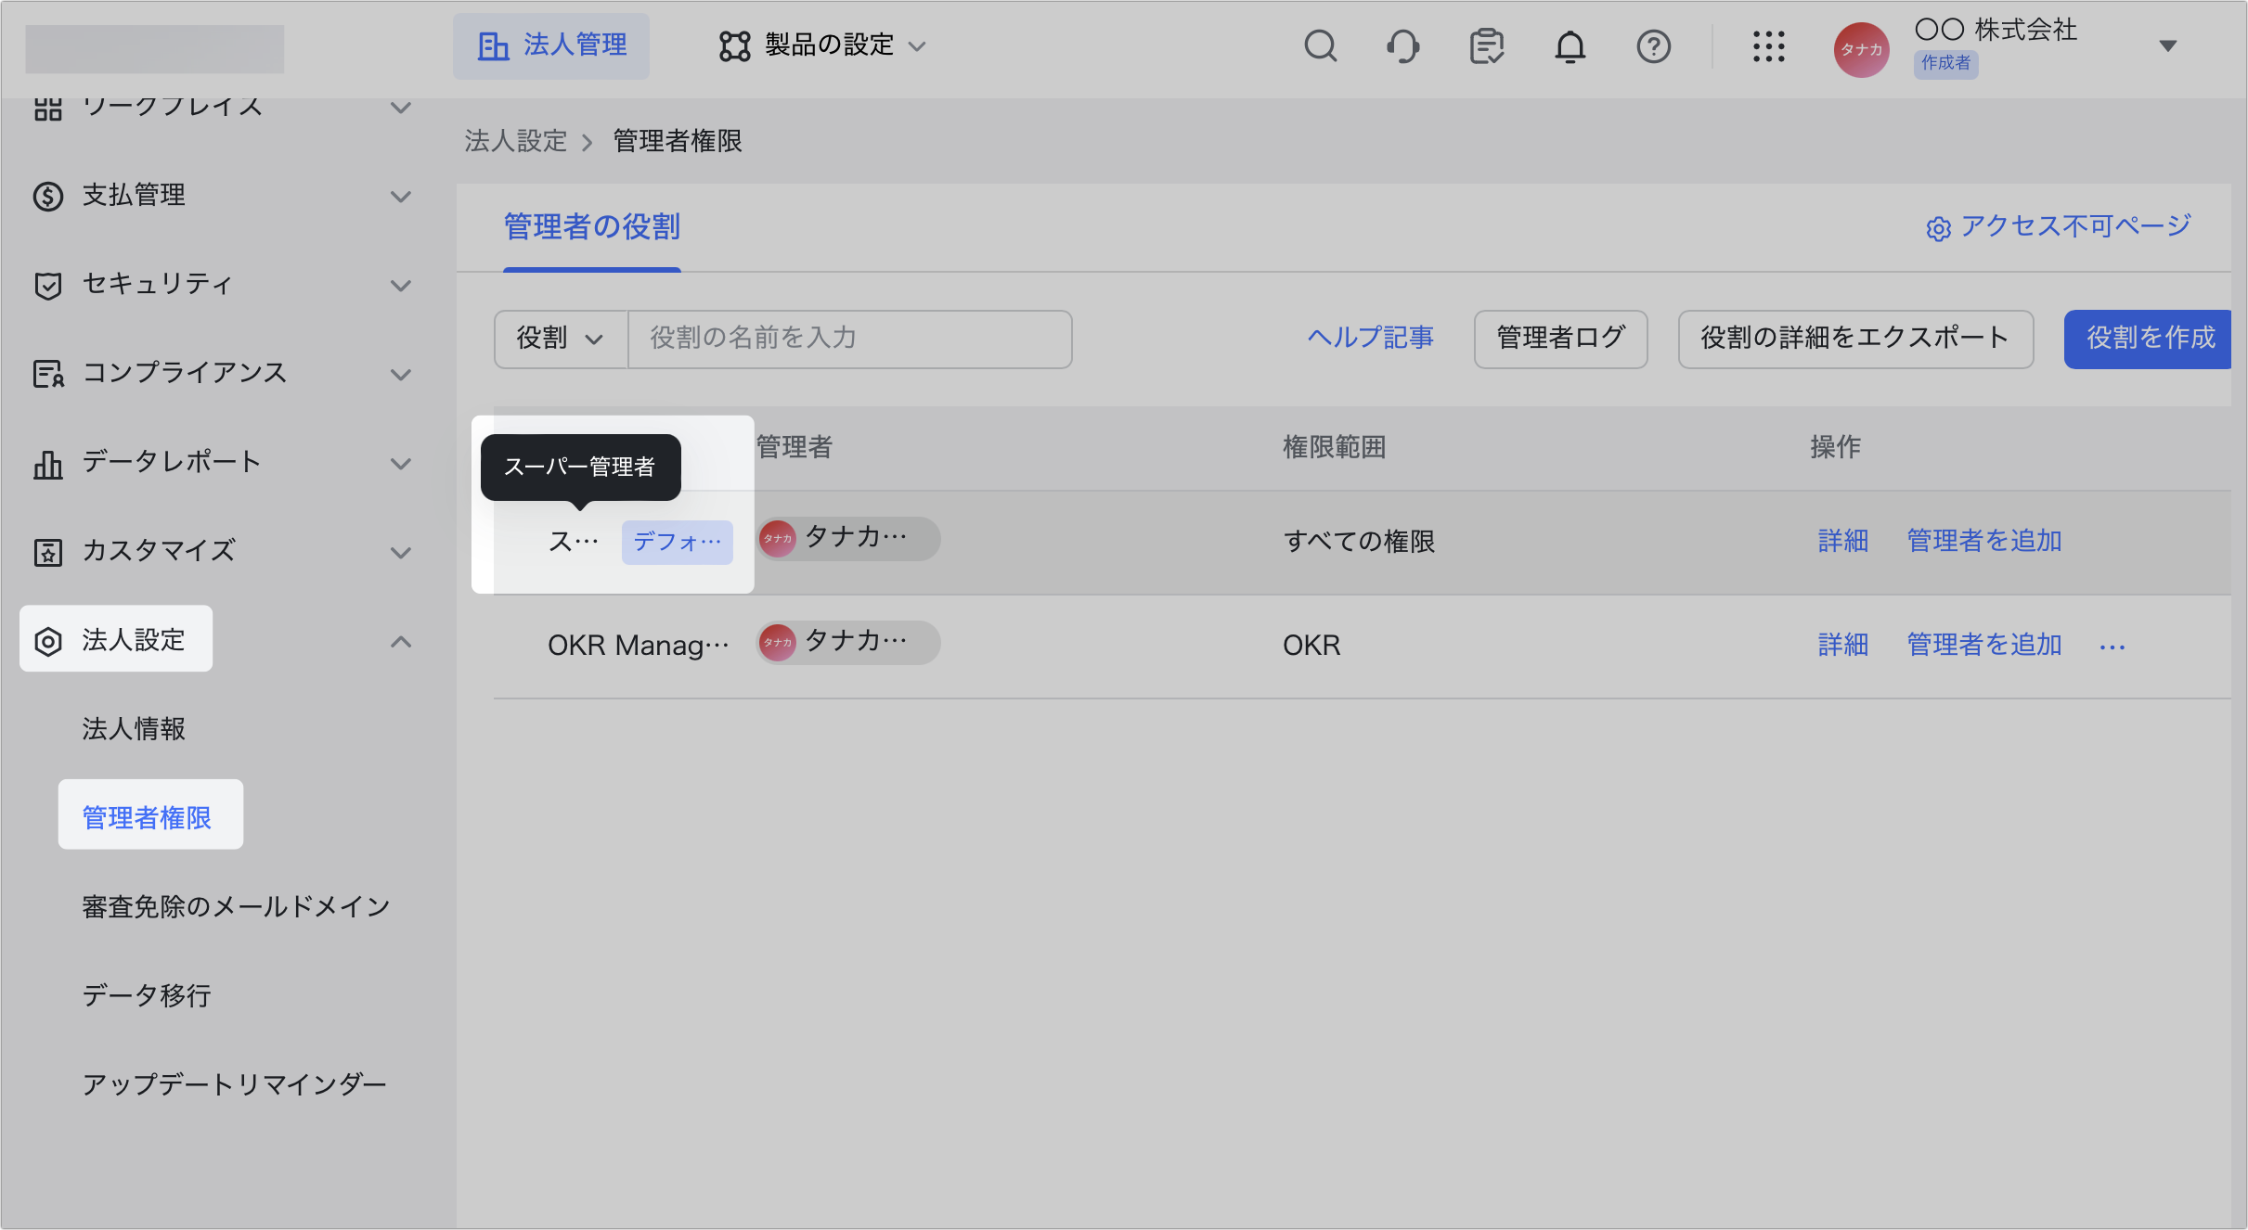Image resolution: width=2248 pixels, height=1230 pixels.
Task: Open the customer support headset icon
Action: 1402,45
